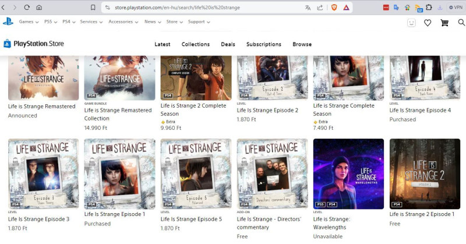Expand the PS4 dropdown menu
The height and width of the screenshot is (244, 466).
point(69,22)
